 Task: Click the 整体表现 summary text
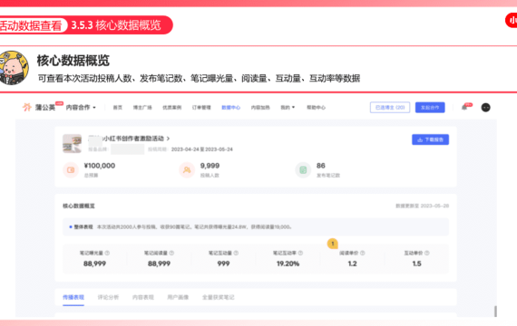pos(180,227)
